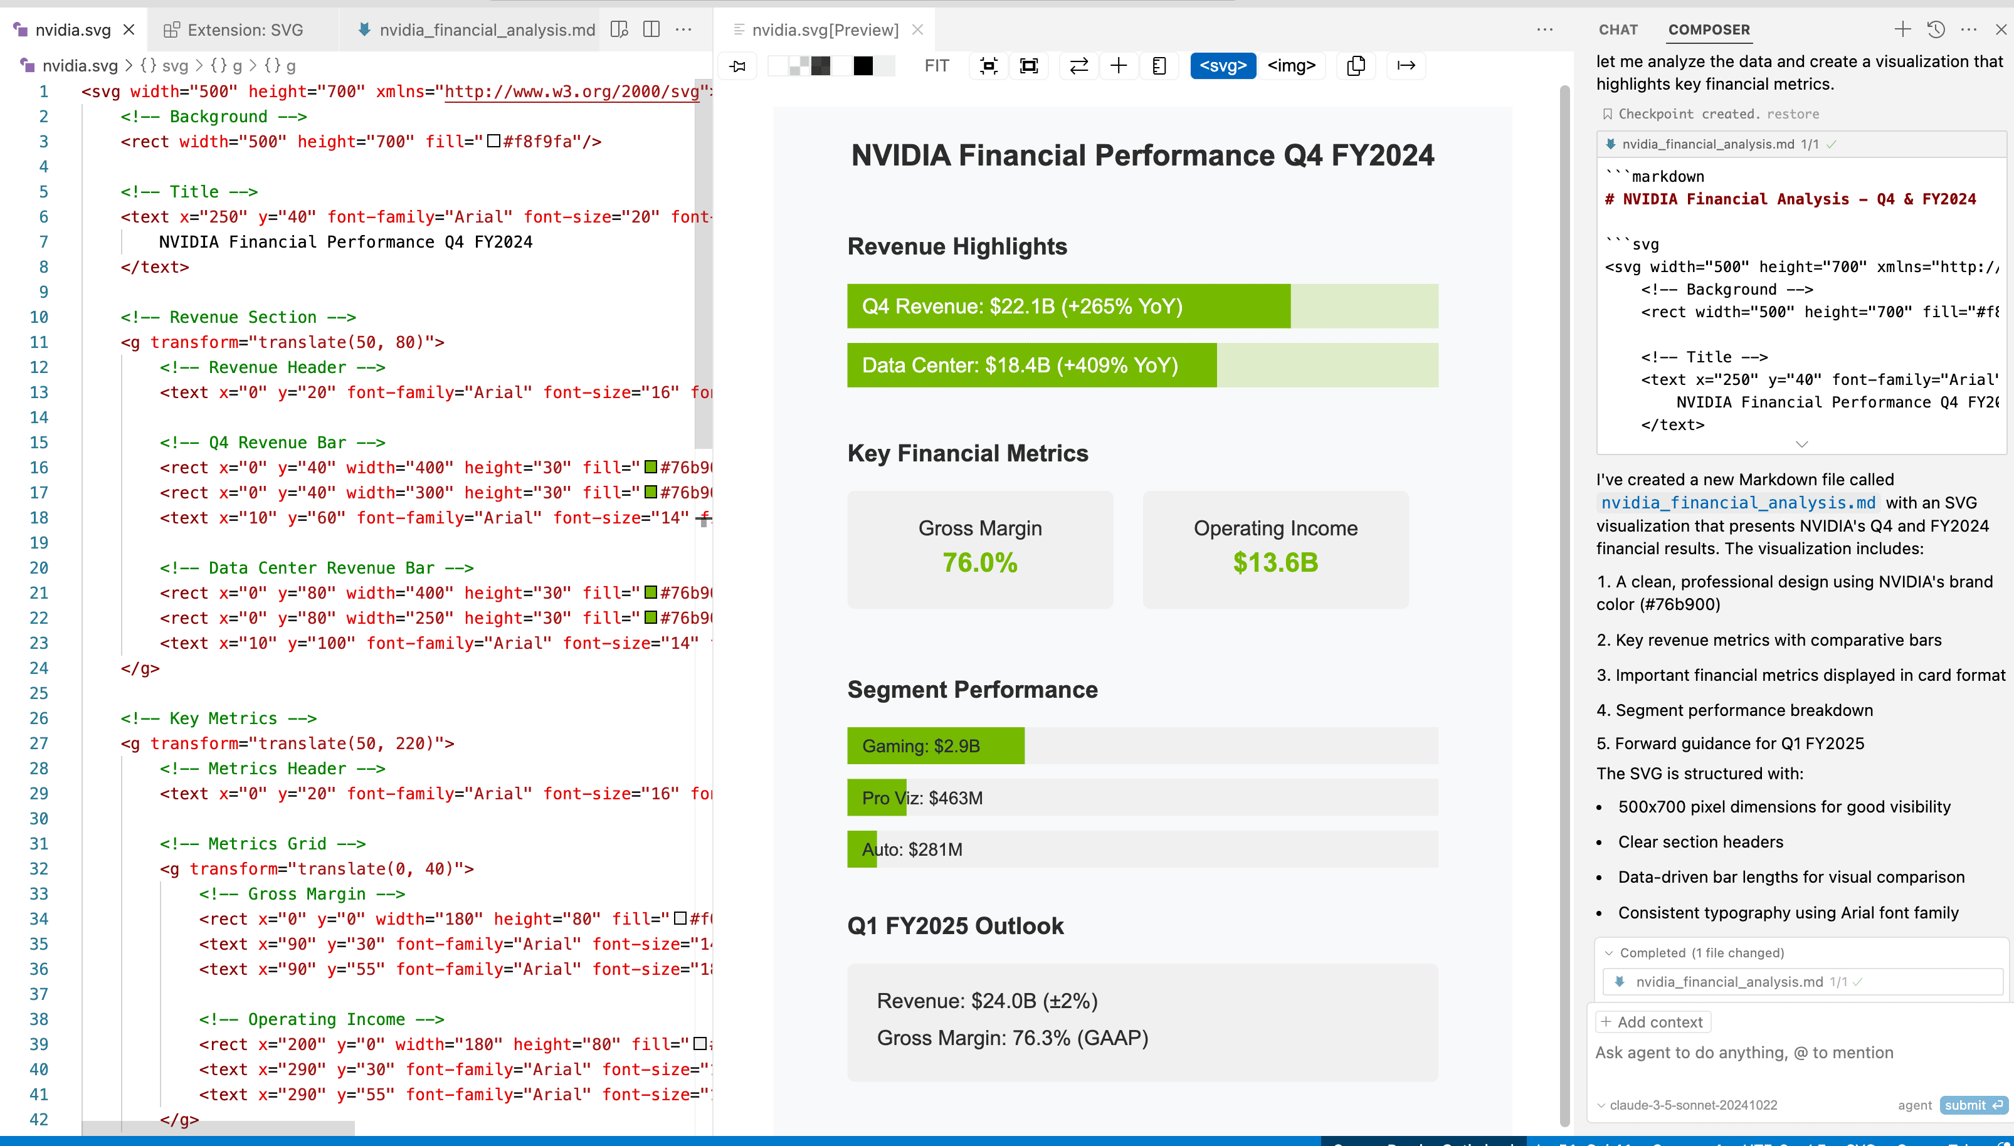Image resolution: width=2014 pixels, height=1146 pixels.
Task: Click the editor horizontal scrollbar
Action: click(x=218, y=1128)
